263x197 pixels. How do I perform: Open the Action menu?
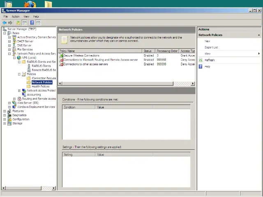pyautogui.click(x=16, y=16)
